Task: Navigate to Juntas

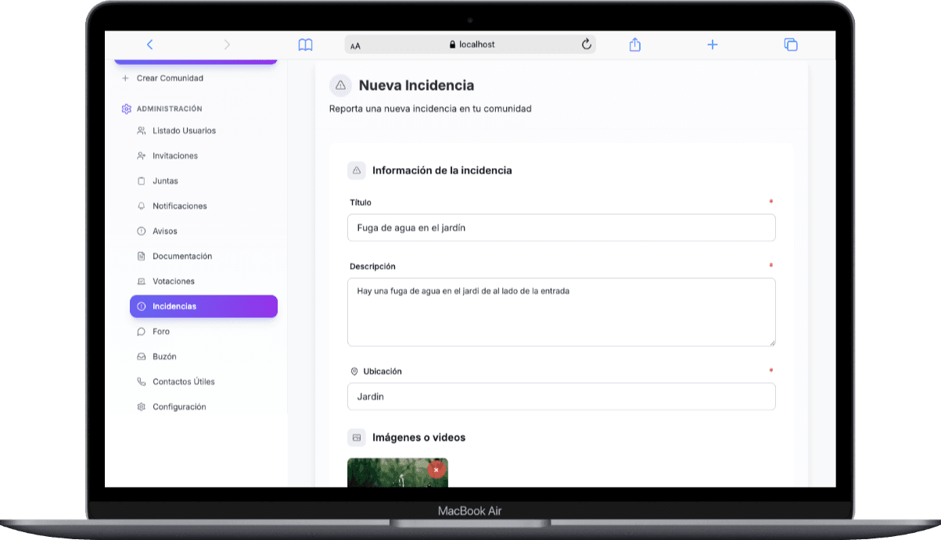Action: click(165, 181)
